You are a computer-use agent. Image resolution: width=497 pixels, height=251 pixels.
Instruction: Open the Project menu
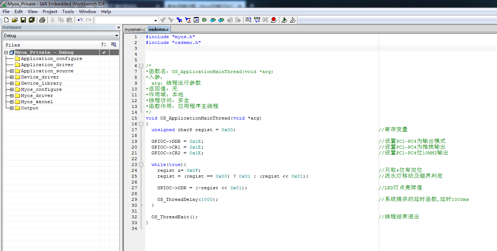point(50,11)
